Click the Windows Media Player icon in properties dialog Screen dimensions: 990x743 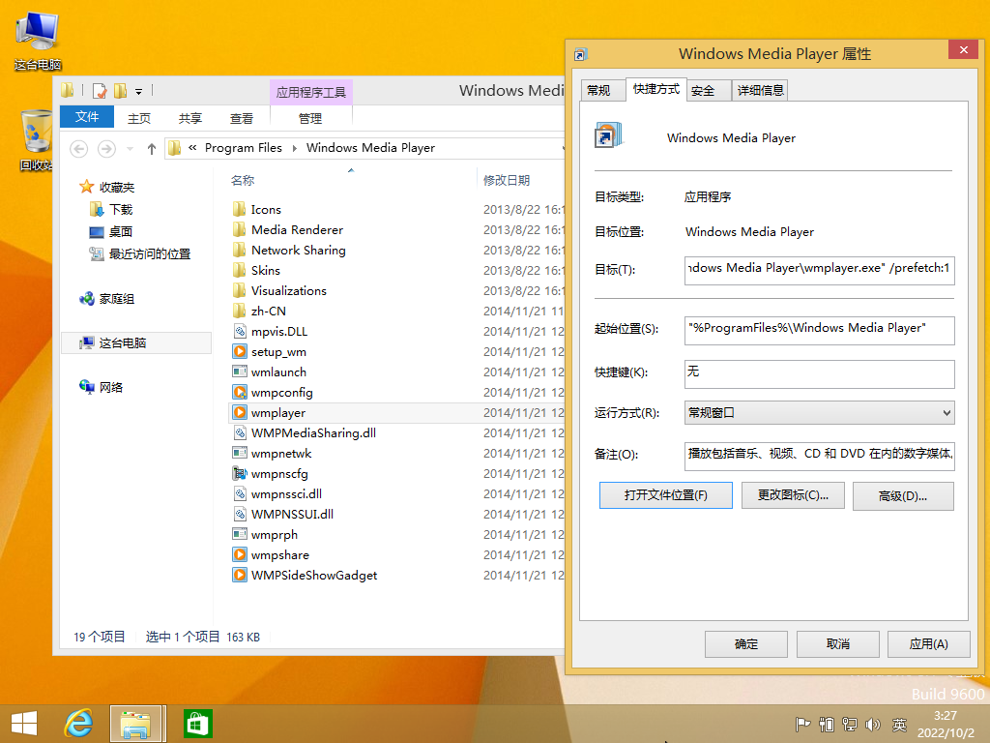point(607,138)
